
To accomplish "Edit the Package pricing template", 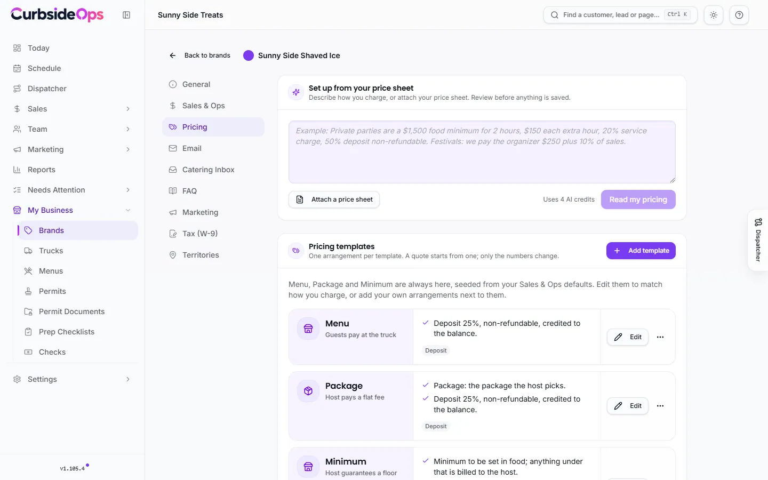I will point(628,406).
